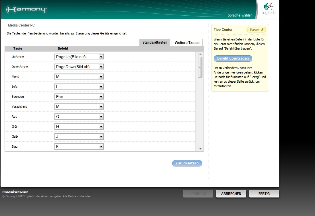
Task: Open the Grün command dropdown
Action: click(79, 127)
